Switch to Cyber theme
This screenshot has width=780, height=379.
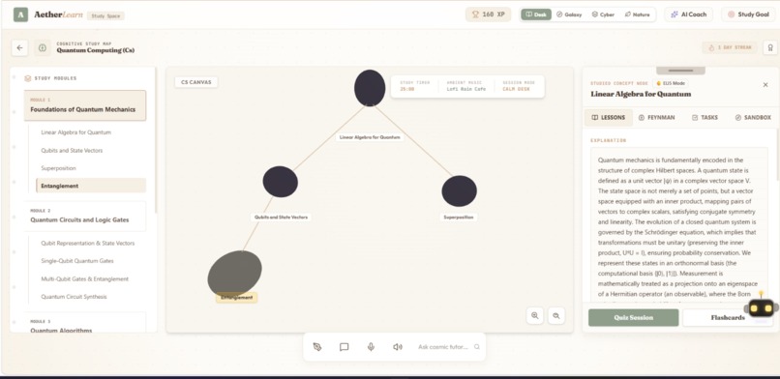[x=603, y=15]
